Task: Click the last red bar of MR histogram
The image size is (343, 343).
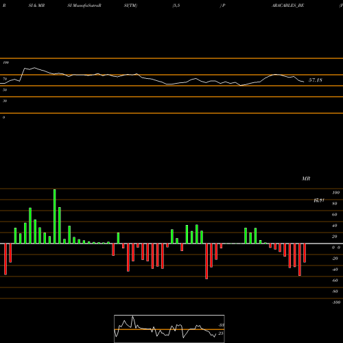Action: click(305, 253)
